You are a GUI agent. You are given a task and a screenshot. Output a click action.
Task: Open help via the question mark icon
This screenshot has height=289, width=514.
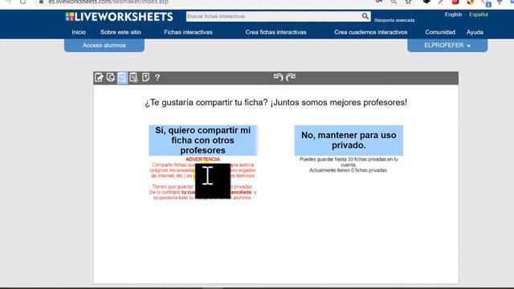[x=157, y=78]
